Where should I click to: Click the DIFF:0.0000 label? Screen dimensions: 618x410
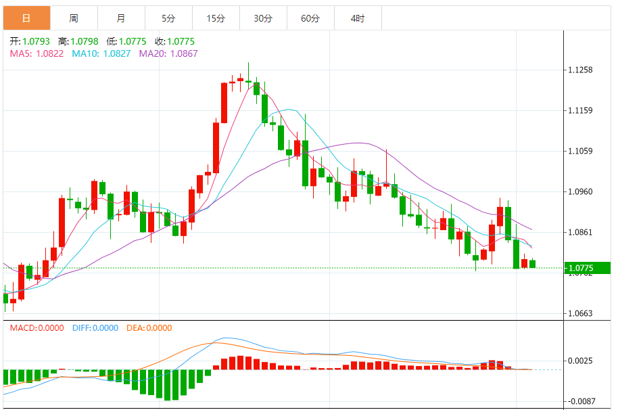(x=95, y=328)
